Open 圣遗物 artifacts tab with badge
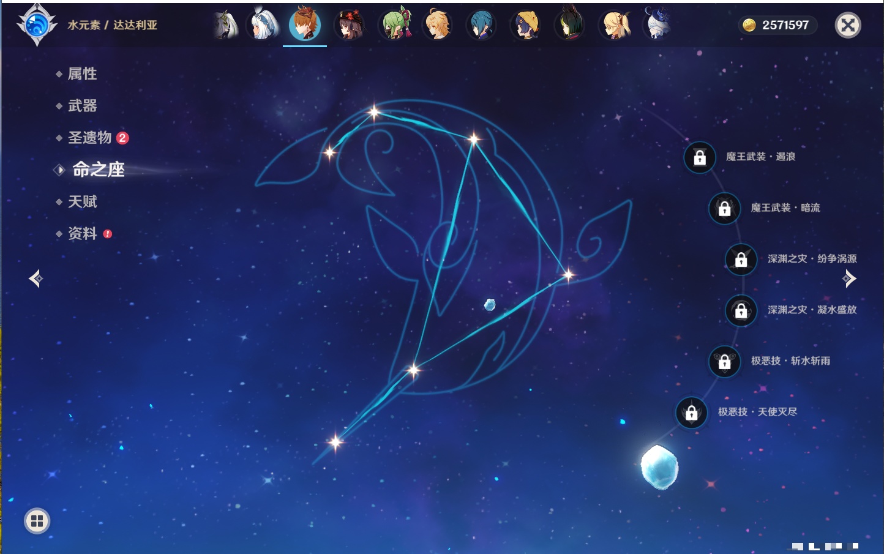Screen dimensions: 884x554 [90, 138]
